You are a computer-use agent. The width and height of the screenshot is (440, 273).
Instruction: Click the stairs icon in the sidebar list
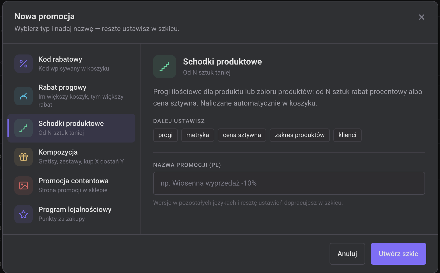tap(24, 128)
